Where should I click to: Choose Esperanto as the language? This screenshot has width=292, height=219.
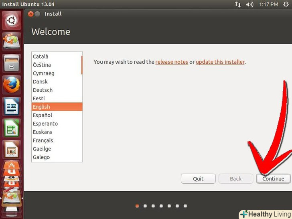57,124
